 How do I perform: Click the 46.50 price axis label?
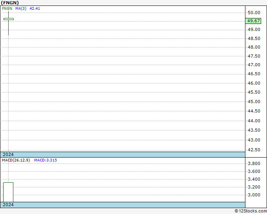[254, 74]
